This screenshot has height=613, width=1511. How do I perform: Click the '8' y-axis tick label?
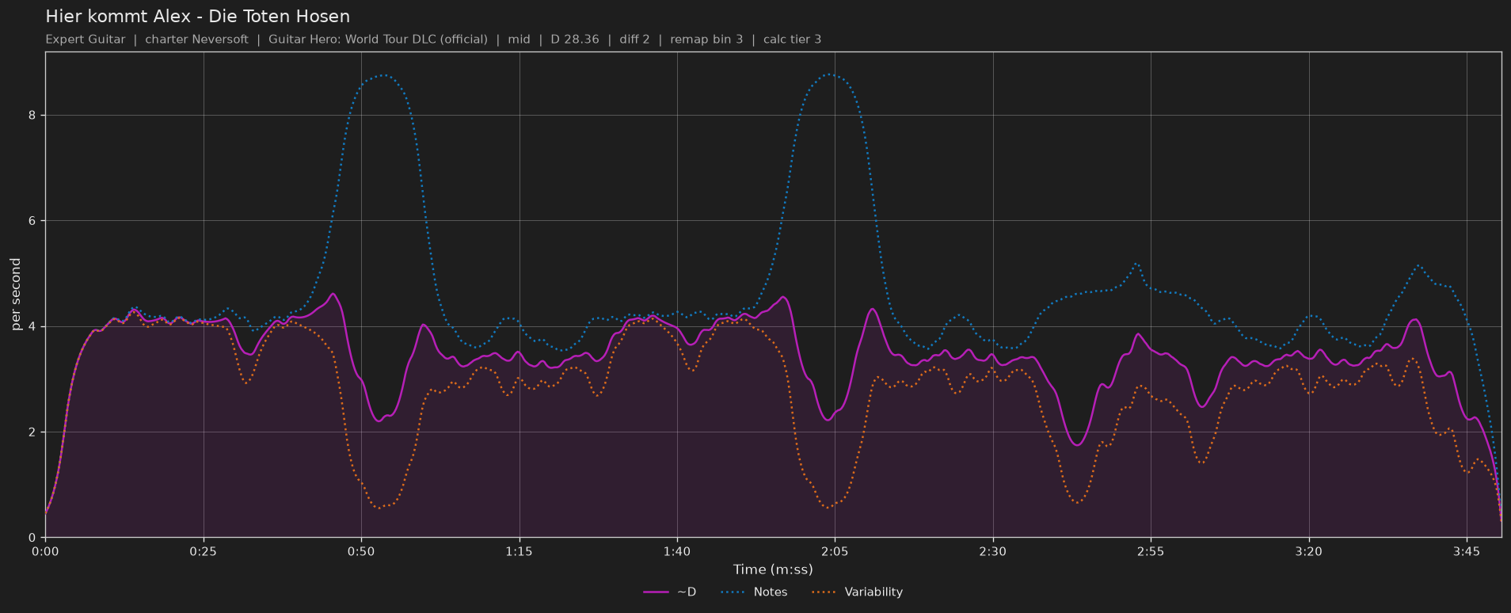[32, 116]
